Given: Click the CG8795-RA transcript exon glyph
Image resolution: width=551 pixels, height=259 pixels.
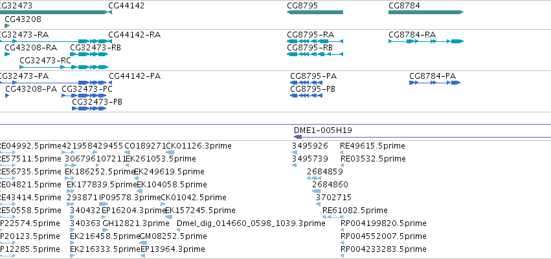Looking at the screenshot, I should [315, 41].
